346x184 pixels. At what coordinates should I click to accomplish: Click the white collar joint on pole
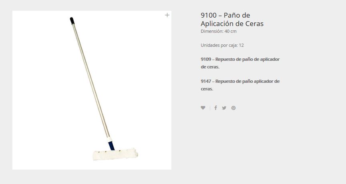point(109,140)
